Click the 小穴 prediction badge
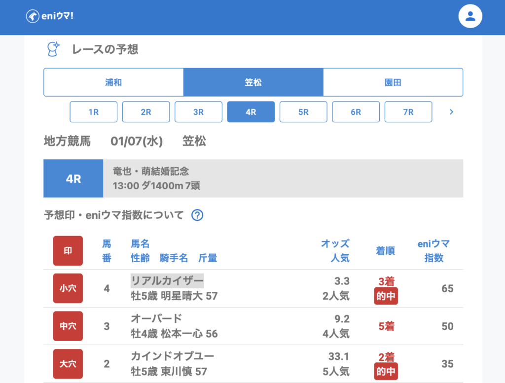The width and height of the screenshot is (505, 383). (68, 288)
